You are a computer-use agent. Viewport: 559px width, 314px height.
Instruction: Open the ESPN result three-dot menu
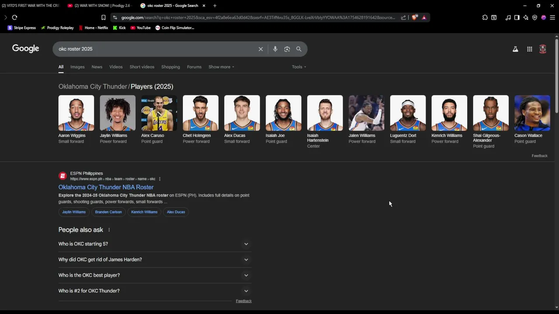click(x=160, y=179)
